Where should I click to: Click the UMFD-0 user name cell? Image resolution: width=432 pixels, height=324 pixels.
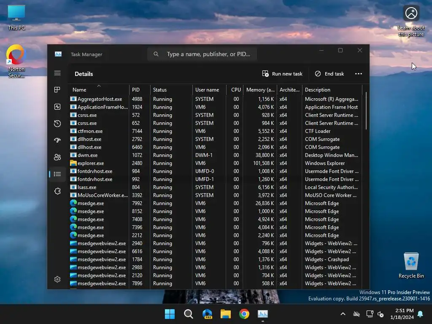(x=205, y=171)
